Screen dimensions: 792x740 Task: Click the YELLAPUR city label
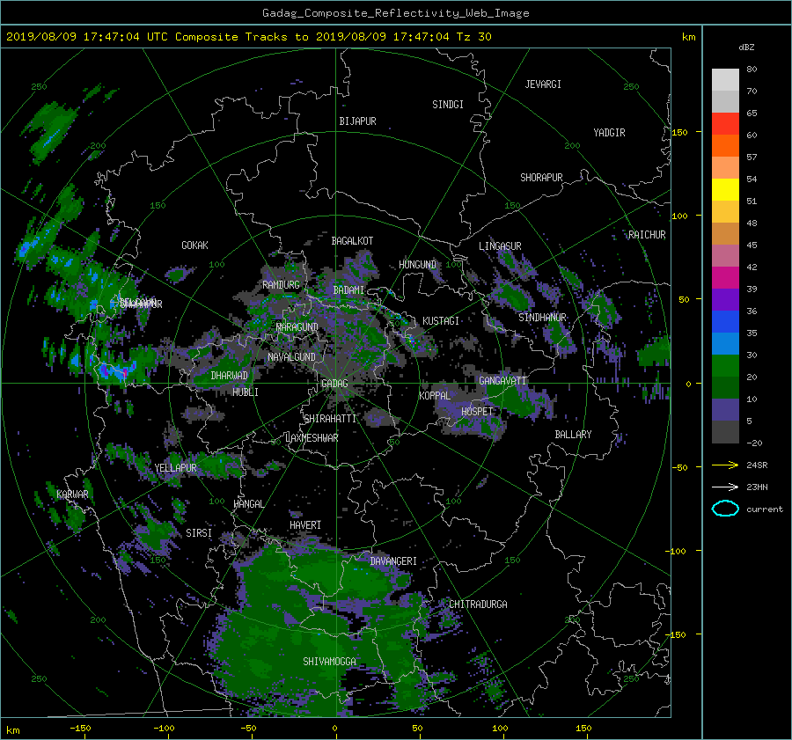point(175,468)
